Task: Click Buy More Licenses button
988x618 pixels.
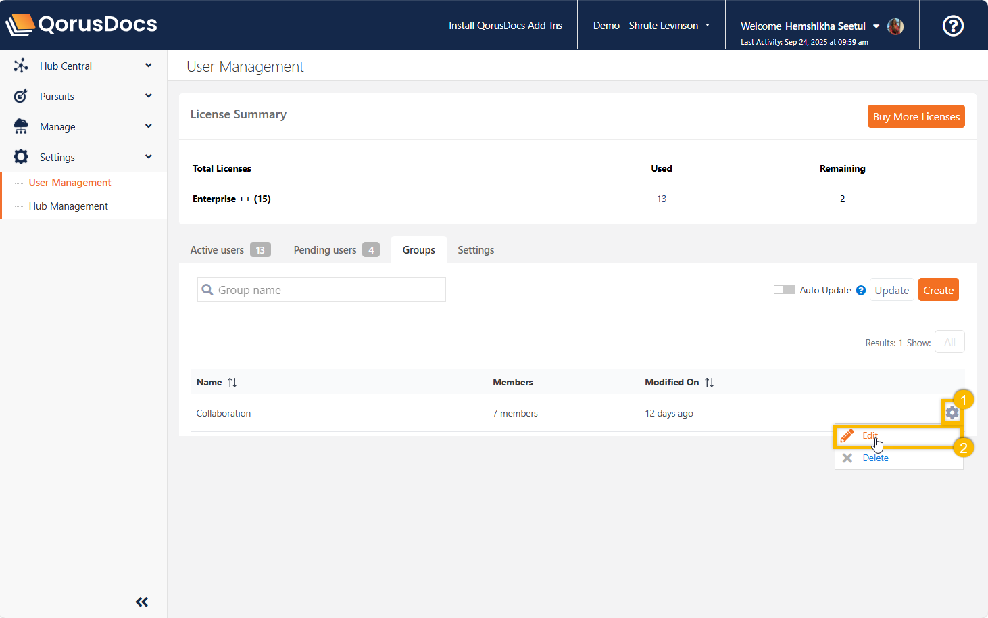Action: pyautogui.click(x=916, y=116)
